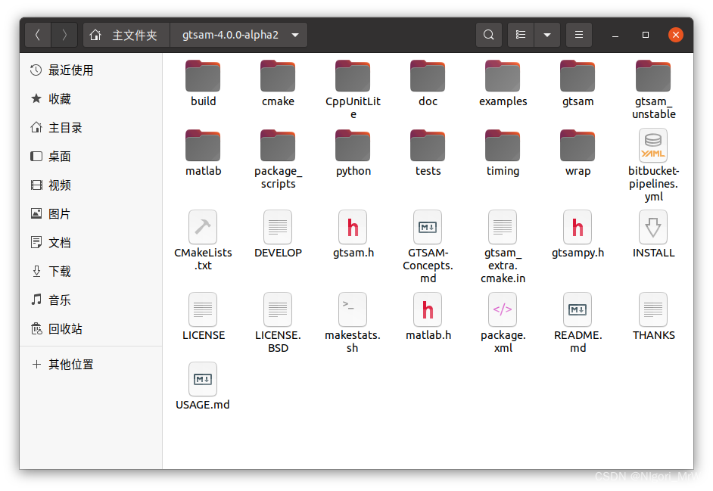Select the build folder
713x491 pixels.
click(203, 84)
